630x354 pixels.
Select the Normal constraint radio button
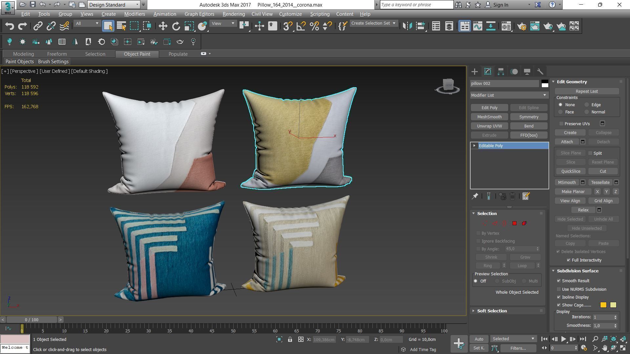(587, 112)
